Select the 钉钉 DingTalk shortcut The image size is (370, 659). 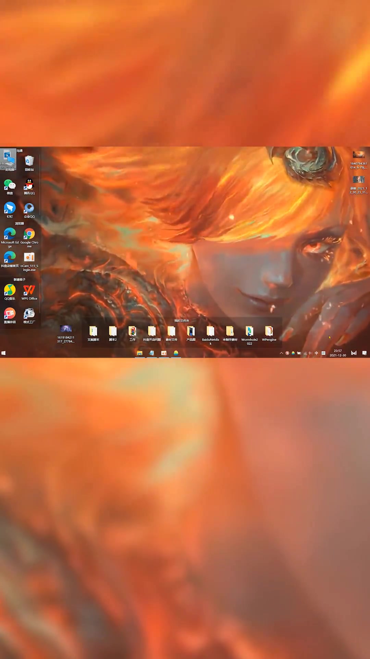pos(10,210)
